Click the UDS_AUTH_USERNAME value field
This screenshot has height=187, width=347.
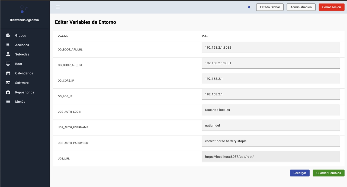[x=271, y=125]
